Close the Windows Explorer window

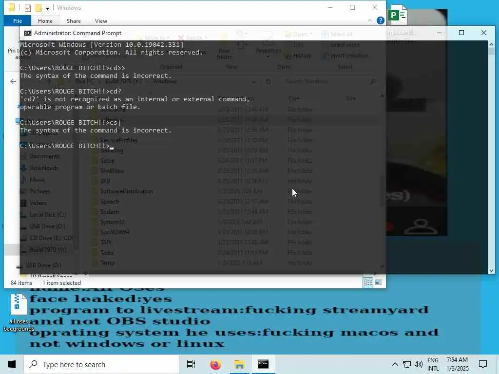(x=375, y=8)
